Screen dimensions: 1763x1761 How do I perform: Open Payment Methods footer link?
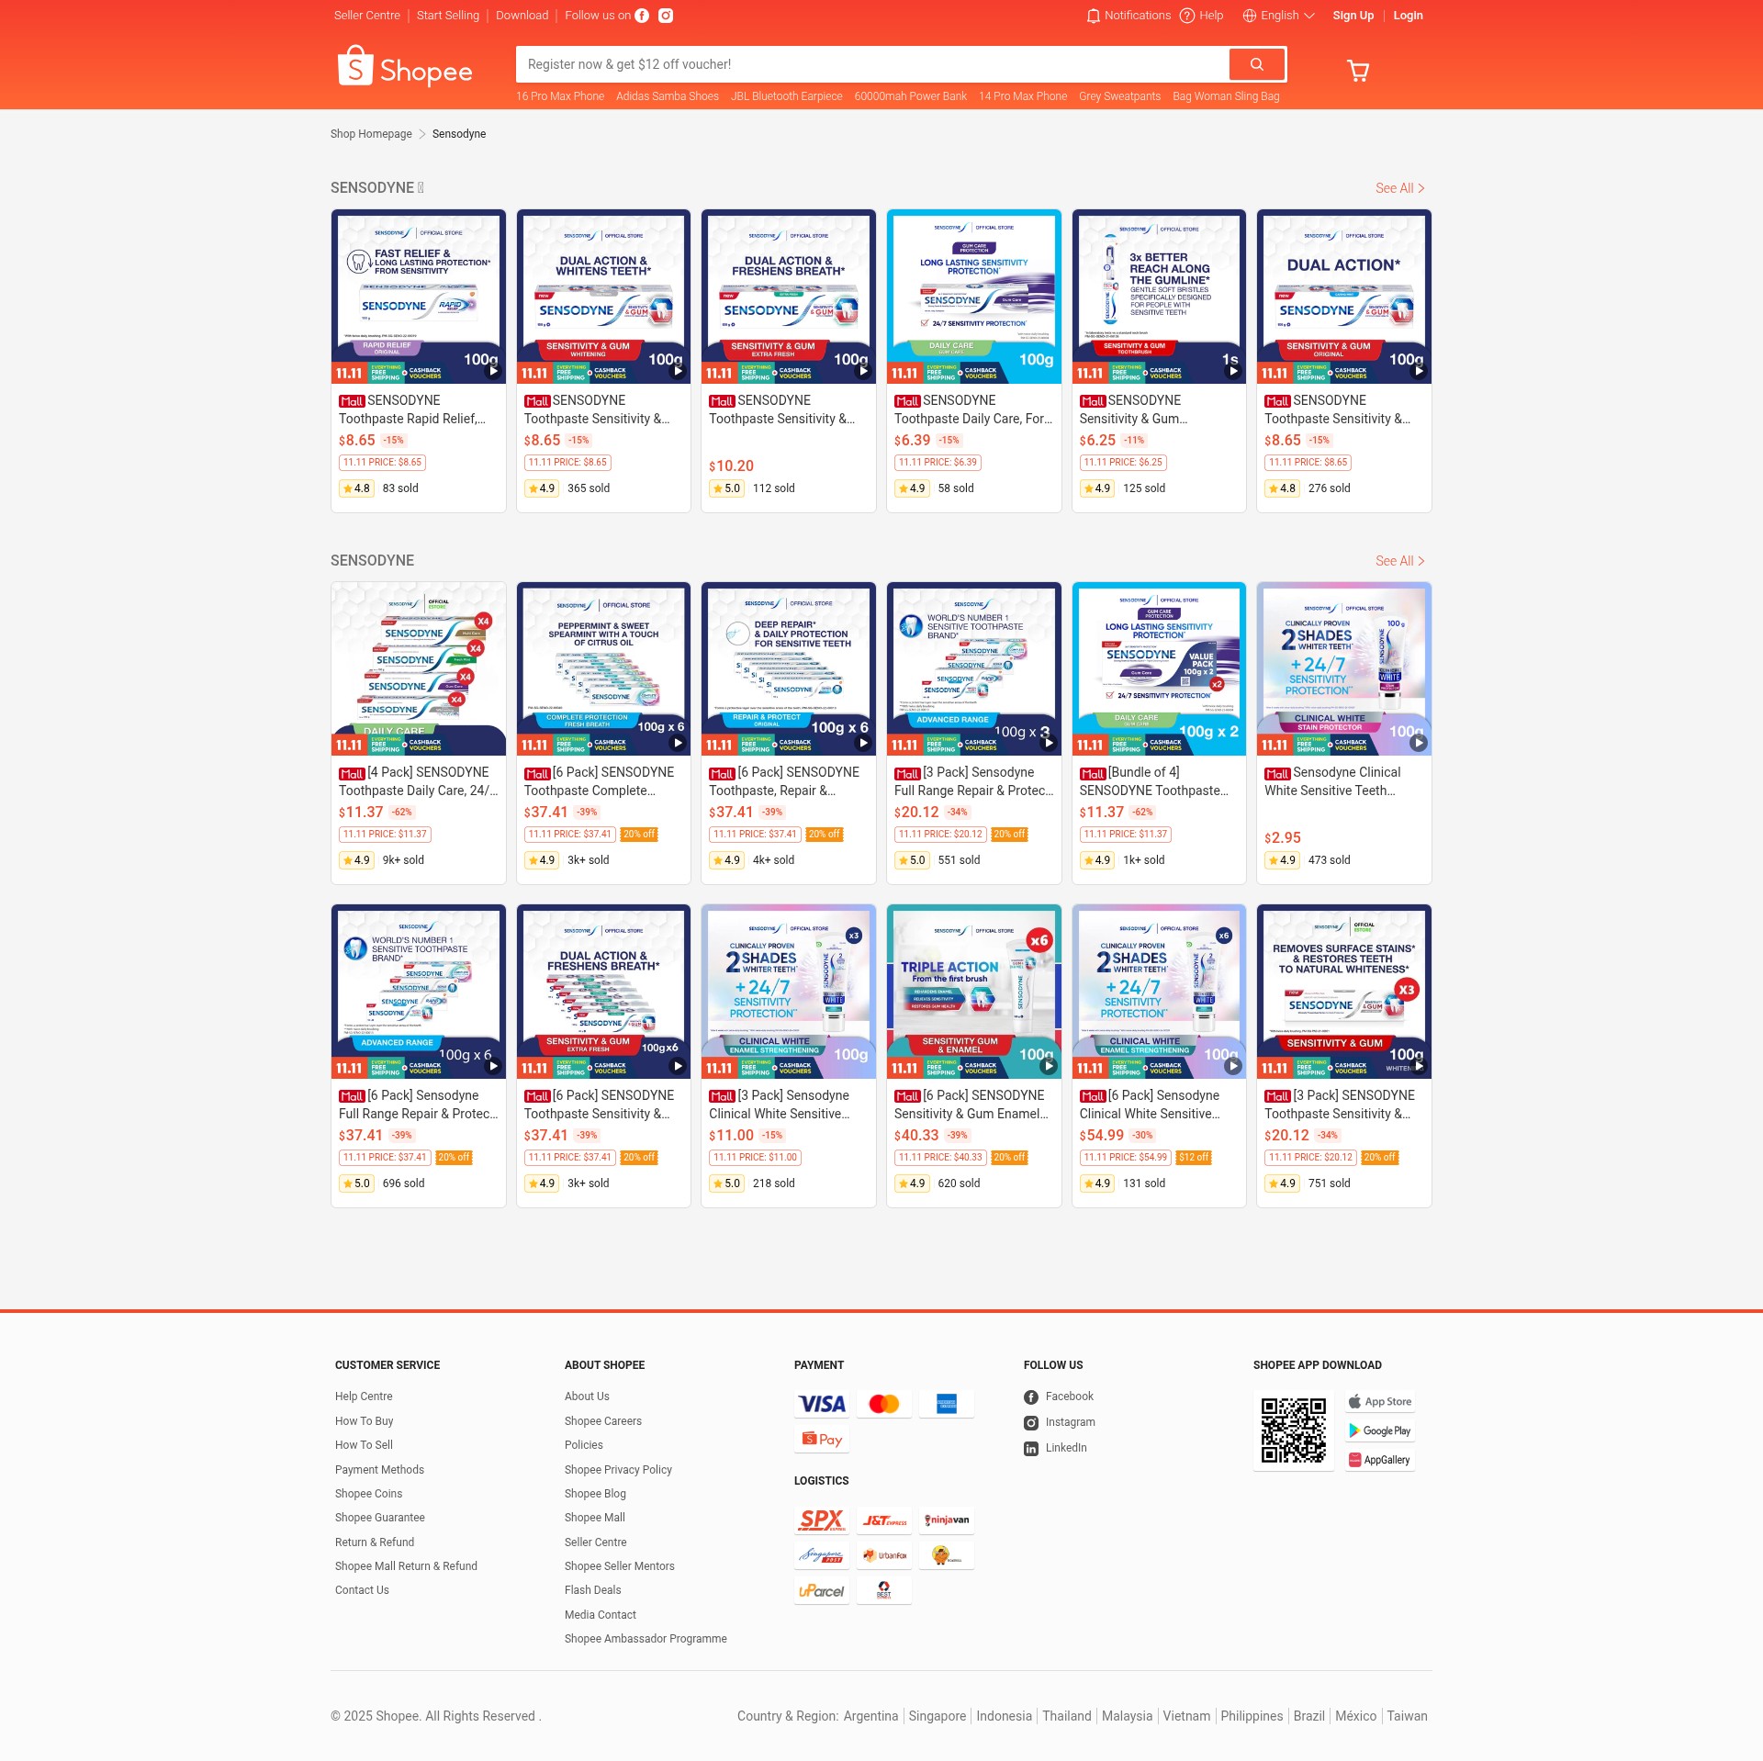point(379,1470)
